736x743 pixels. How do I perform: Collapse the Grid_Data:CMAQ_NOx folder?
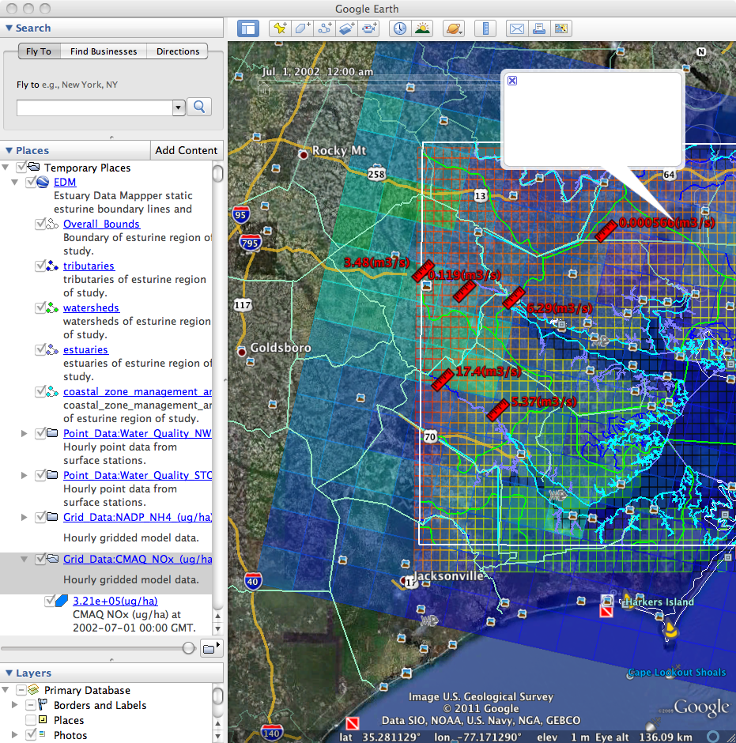point(24,560)
